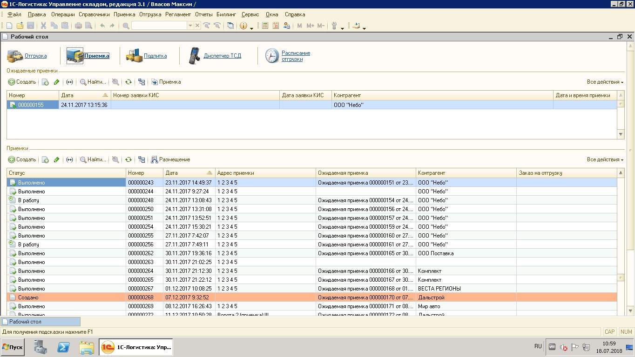The image size is (635, 357).
Task: Copy entry icon in Ожидаемые приемки toolbar
Action: click(45, 82)
